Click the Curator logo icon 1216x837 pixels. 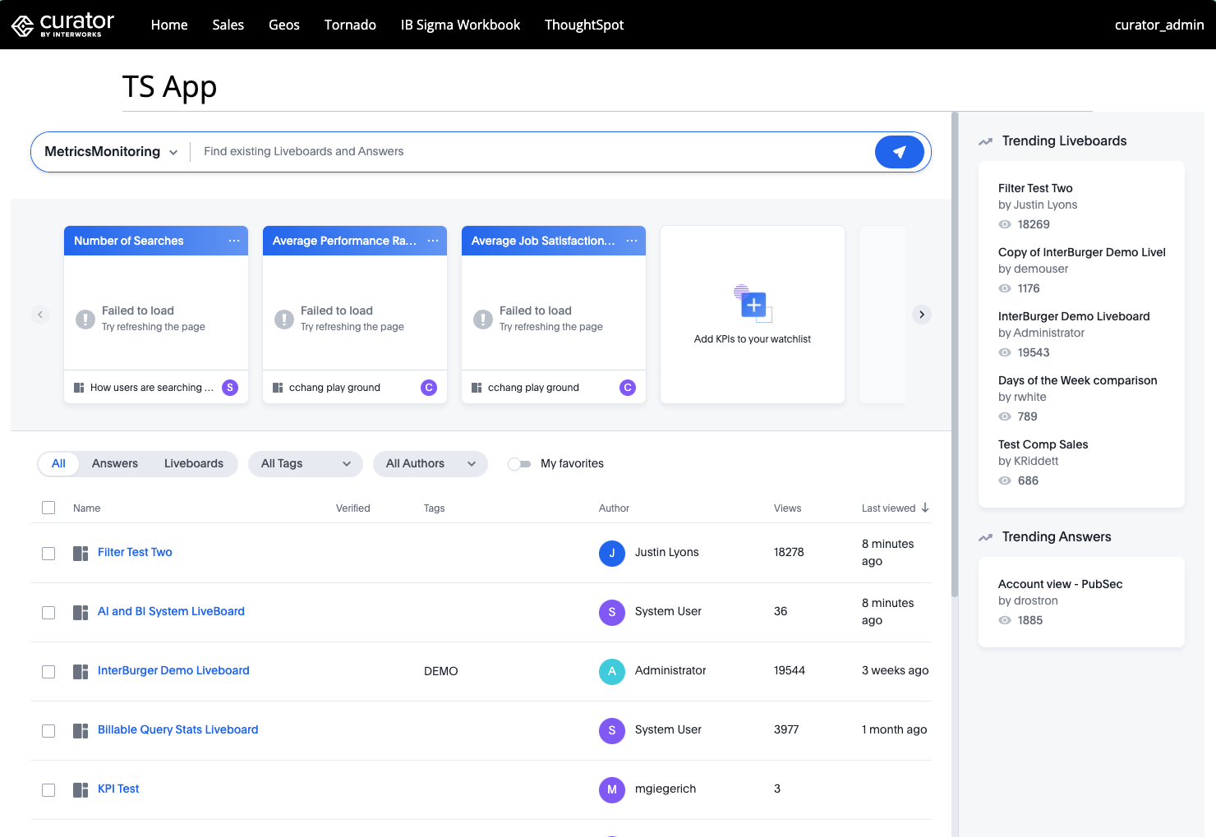click(22, 25)
